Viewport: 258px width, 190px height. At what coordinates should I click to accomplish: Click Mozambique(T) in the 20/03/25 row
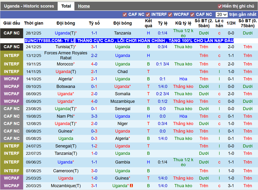(66, 186)
